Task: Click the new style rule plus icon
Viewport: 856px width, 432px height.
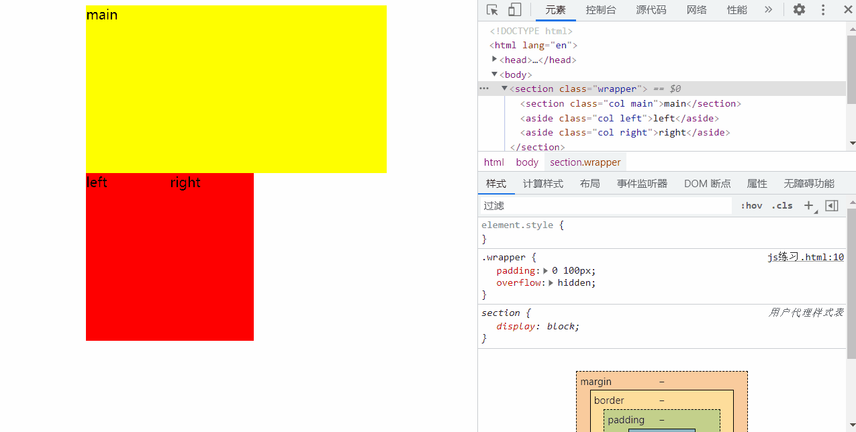Action: (808, 205)
